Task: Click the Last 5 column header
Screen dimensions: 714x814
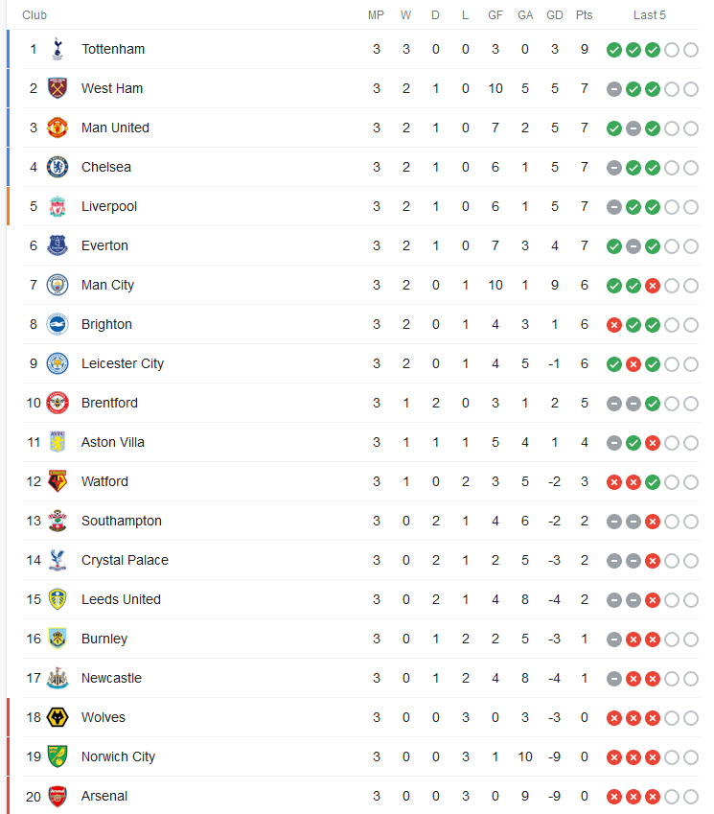Action: pyautogui.click(x=649, y=15)
